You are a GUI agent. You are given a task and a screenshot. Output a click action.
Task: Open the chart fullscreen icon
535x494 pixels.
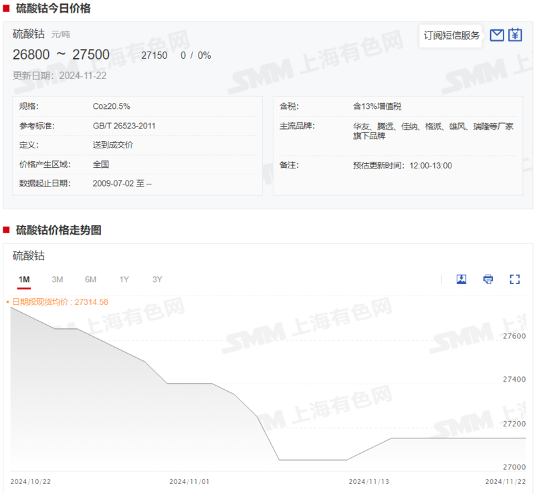(514, 279)
